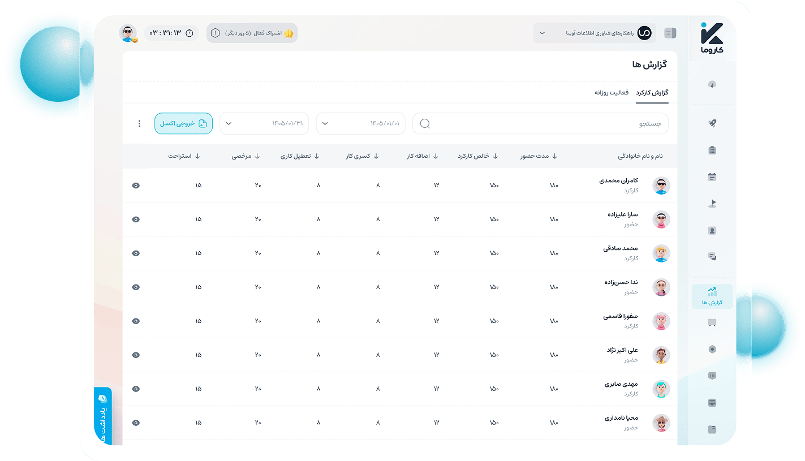Sort by the مرخصی column
Image resolution: width=805 pixels, height=461 pixels.
246,156
